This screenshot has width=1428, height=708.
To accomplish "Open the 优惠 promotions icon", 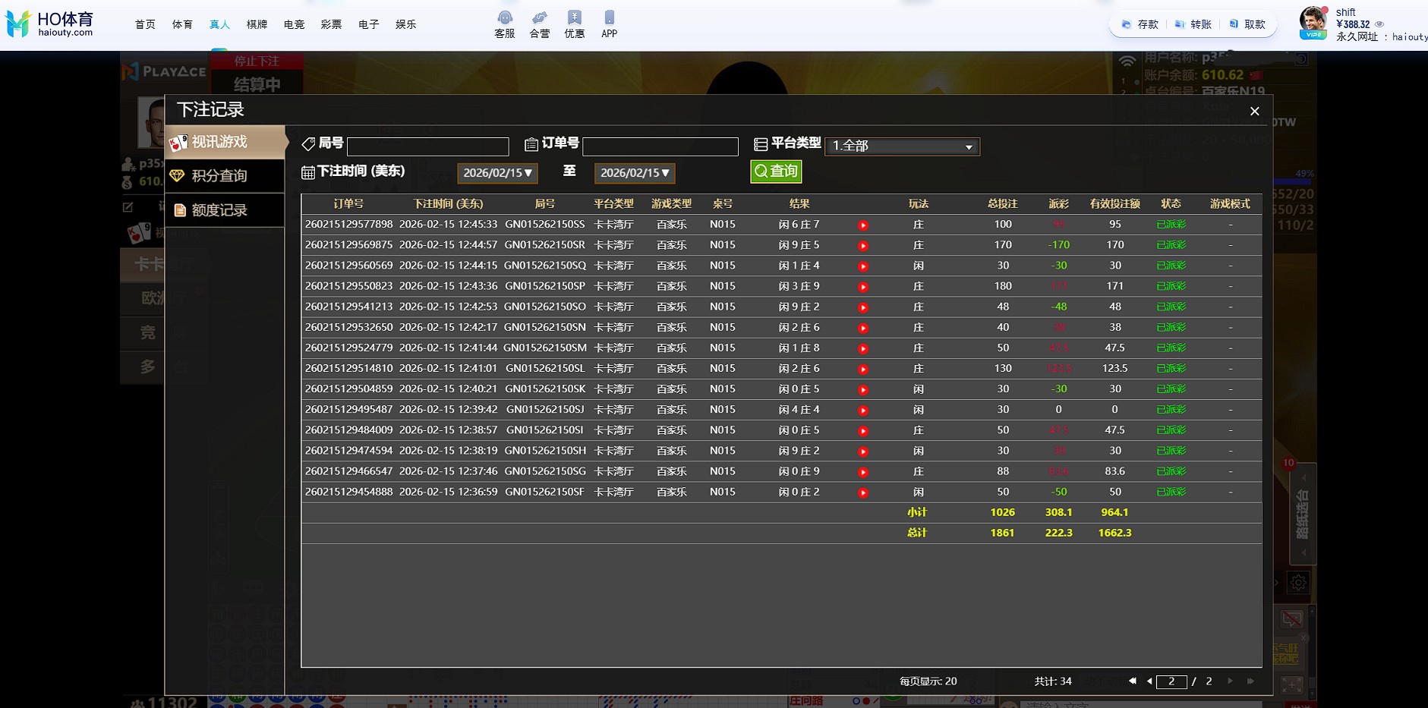I will coord(575,24).
